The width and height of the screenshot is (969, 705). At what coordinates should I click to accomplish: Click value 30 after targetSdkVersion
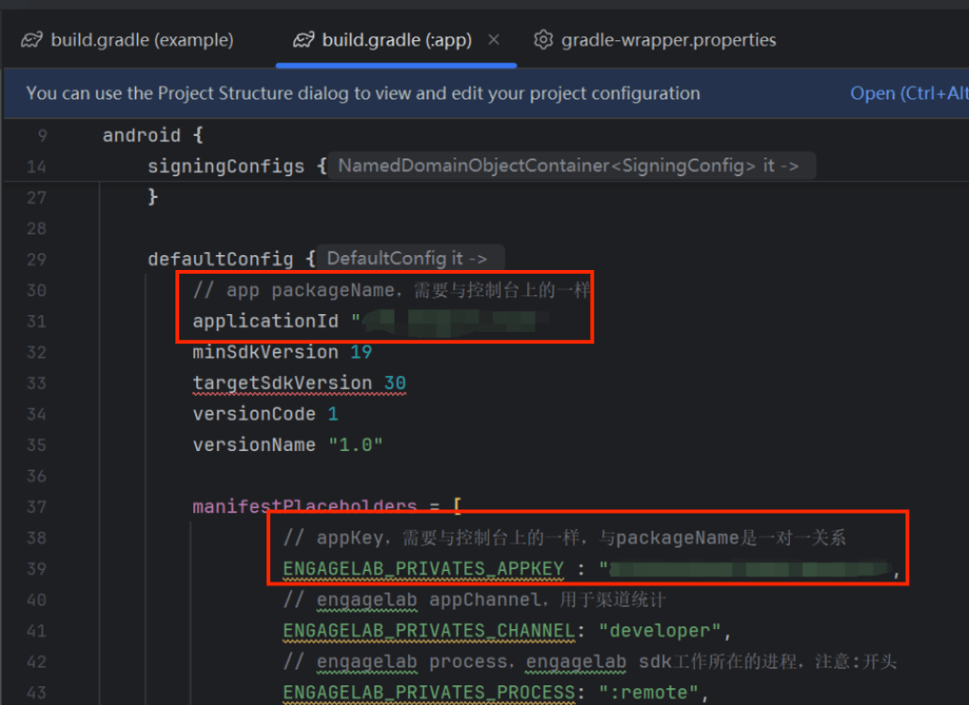(x=395, y=383)
